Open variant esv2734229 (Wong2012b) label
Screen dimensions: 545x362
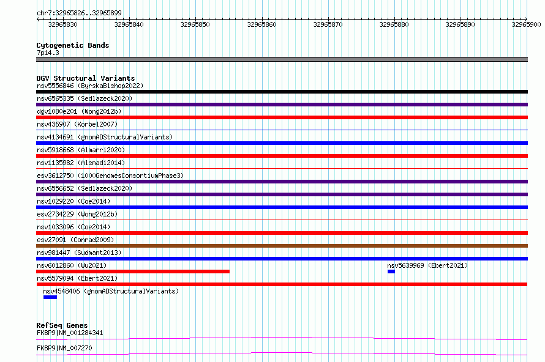pyautogui.click(x=77, y=214)
